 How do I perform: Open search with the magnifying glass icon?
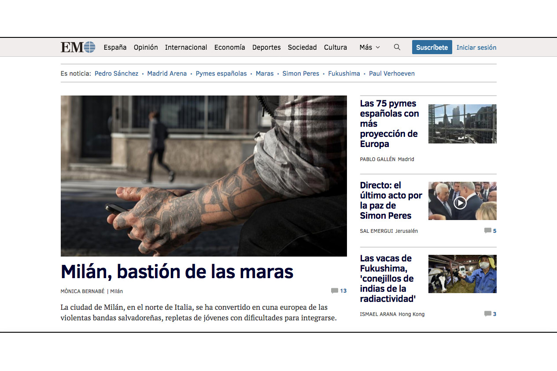pos(397,47)
